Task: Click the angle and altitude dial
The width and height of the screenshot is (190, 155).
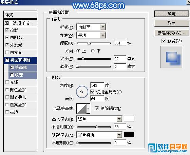Action: (x=82, y=92)
